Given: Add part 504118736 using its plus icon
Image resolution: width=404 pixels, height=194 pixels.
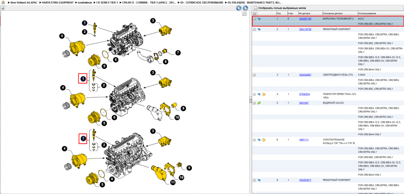Looking at the screenshot, I should point(254,29).
